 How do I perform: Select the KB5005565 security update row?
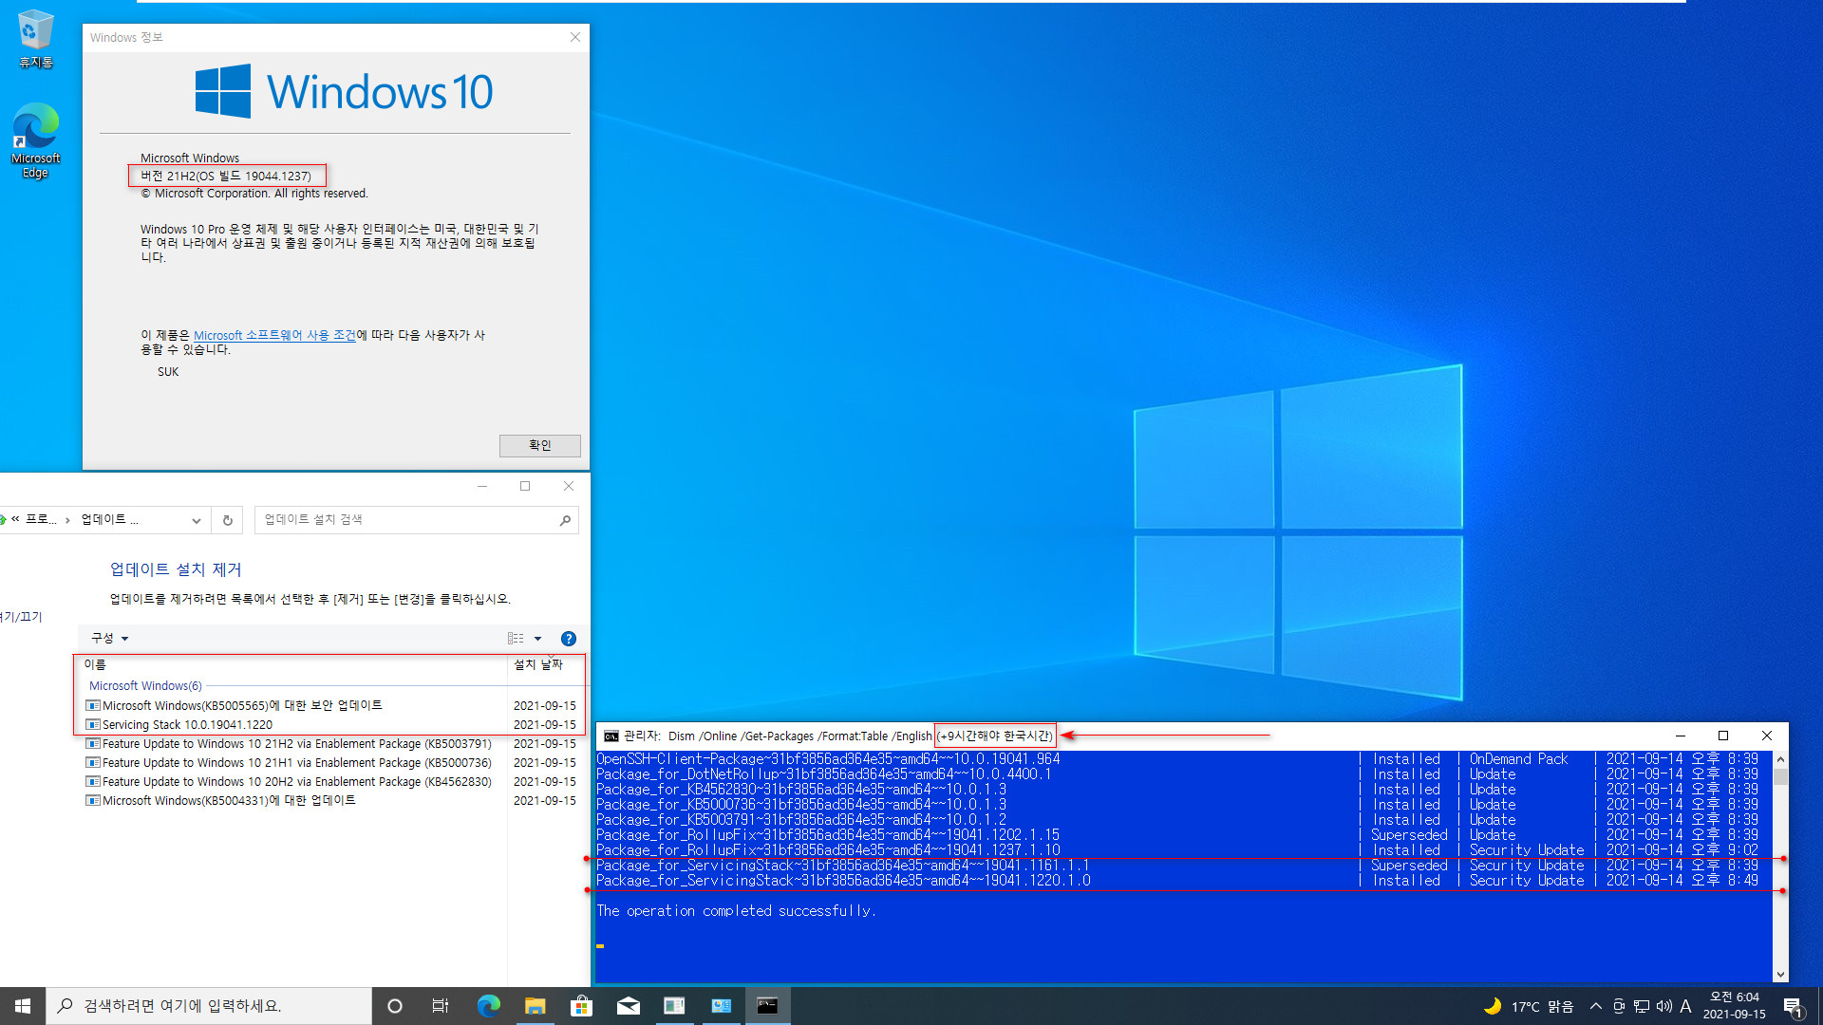(x=332, y=705)
